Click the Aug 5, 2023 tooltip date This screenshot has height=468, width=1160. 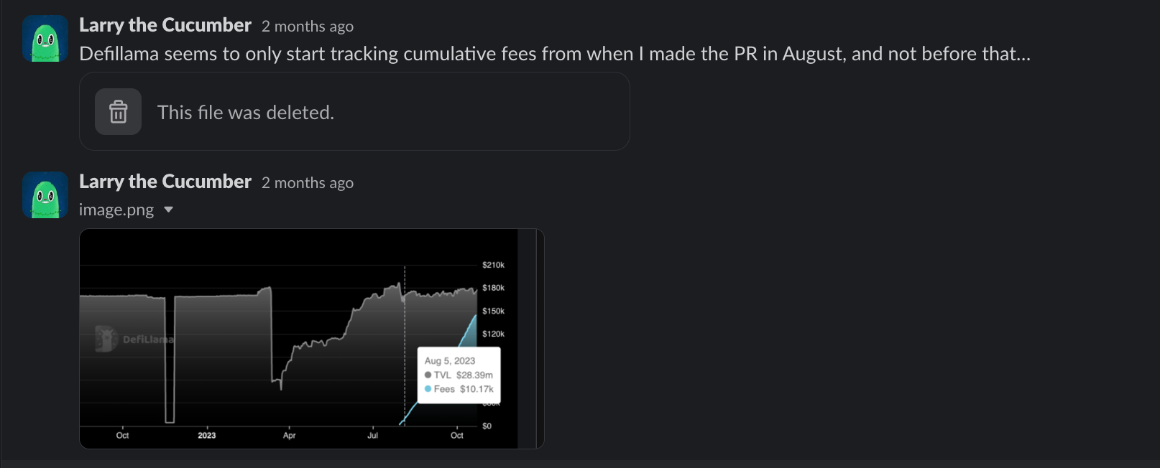tap(450, 361)
